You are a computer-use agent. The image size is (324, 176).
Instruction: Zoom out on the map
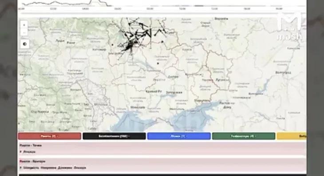tap(24, 32)
